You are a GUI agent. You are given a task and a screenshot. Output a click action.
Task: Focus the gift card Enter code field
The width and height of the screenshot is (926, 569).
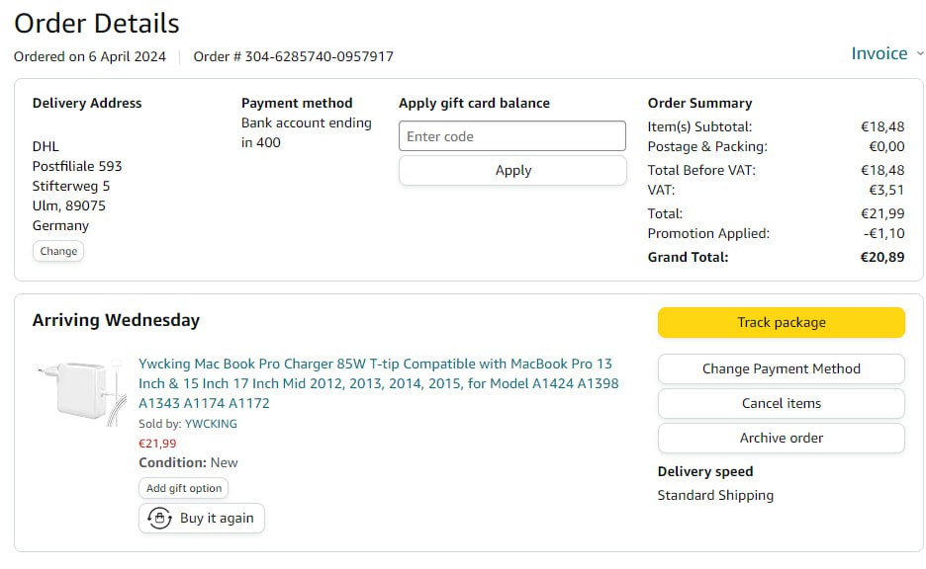click(512, 136)
